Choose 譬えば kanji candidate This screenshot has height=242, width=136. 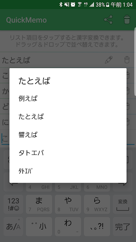(x=68, y=135)
